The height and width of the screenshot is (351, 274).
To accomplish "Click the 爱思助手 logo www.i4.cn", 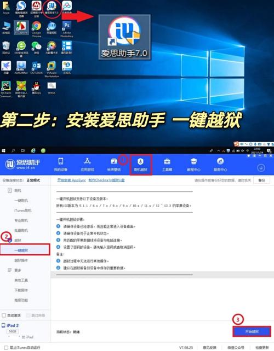I will (22, 165).
